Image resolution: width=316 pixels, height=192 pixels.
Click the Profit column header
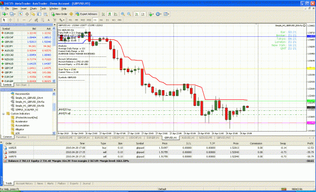[310, 144]
